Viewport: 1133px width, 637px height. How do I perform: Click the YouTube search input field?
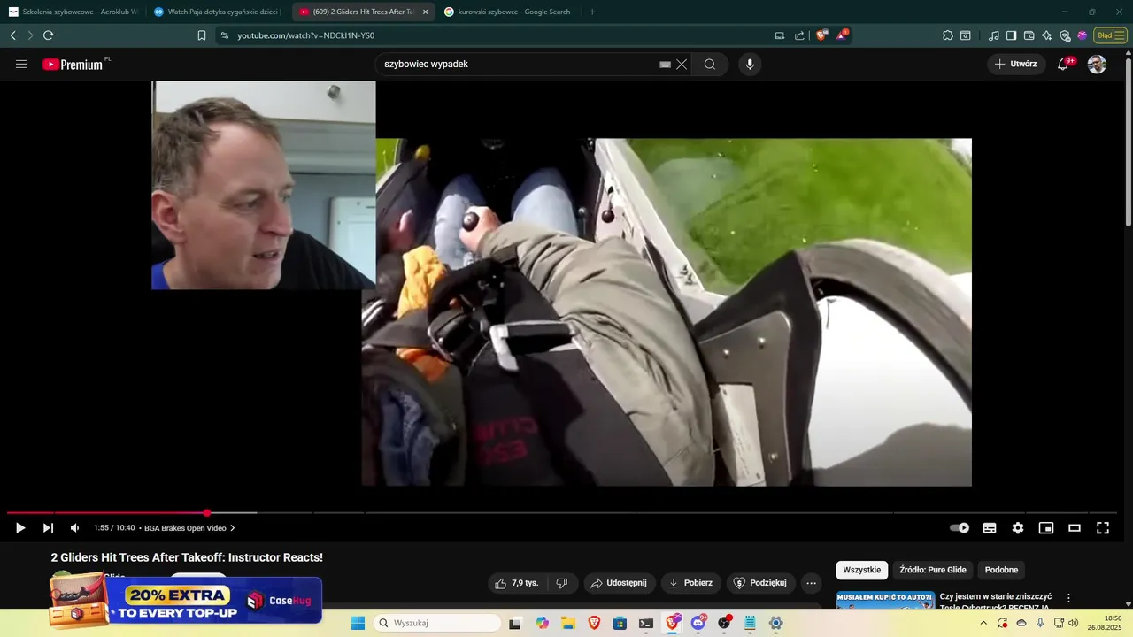pyautogui.click(x=520, y=64)
